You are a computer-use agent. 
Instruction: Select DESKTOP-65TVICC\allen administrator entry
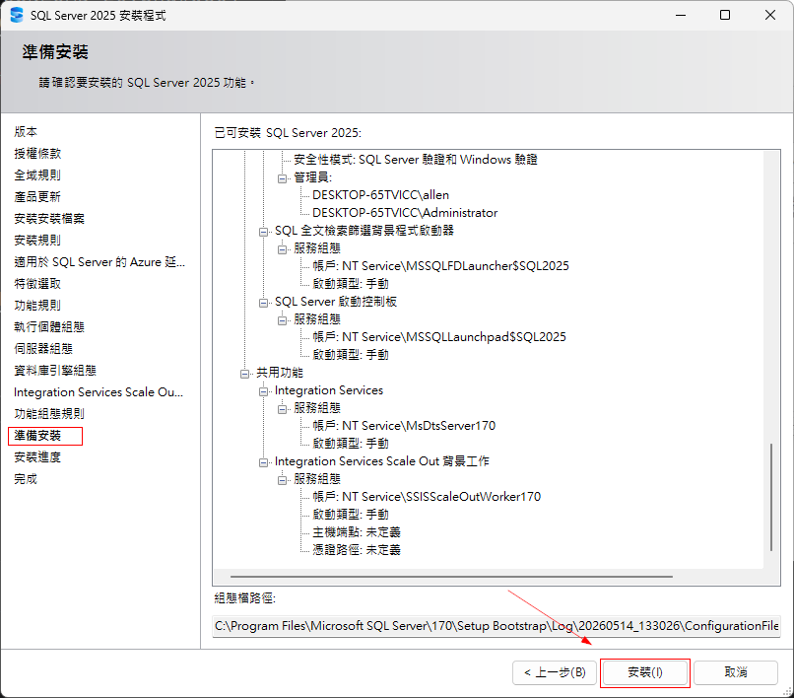(x=380, y=195)
